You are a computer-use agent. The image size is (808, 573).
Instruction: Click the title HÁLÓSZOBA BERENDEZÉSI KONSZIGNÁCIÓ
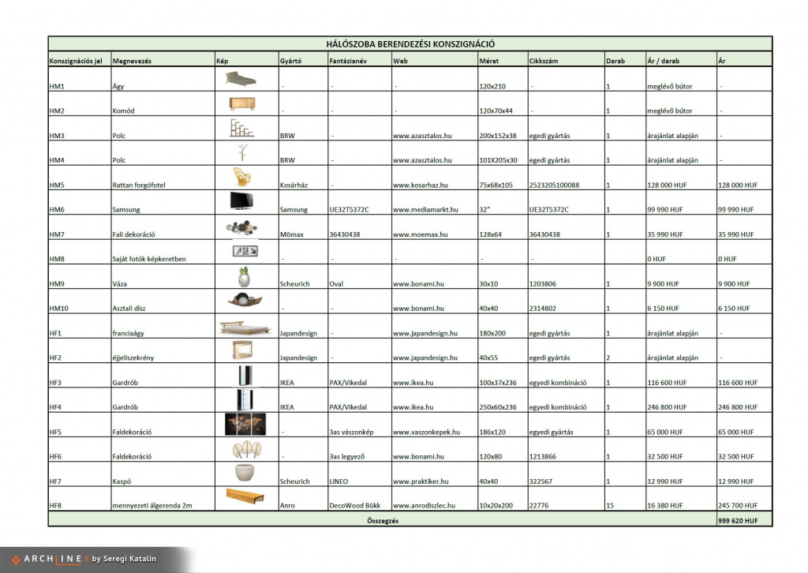click(410, 44)
